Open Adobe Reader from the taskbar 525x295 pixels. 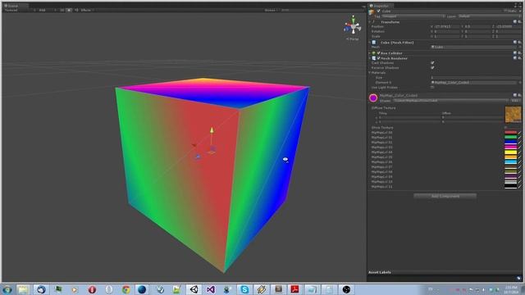pos(294,289)
